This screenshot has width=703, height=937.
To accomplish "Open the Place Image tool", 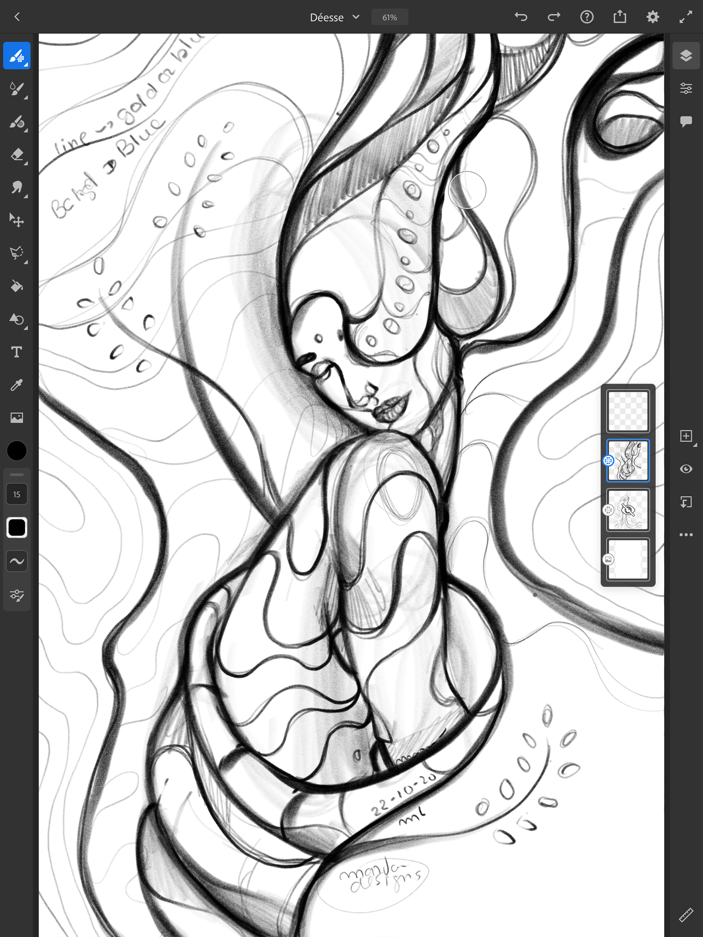I will click(16, 418).
